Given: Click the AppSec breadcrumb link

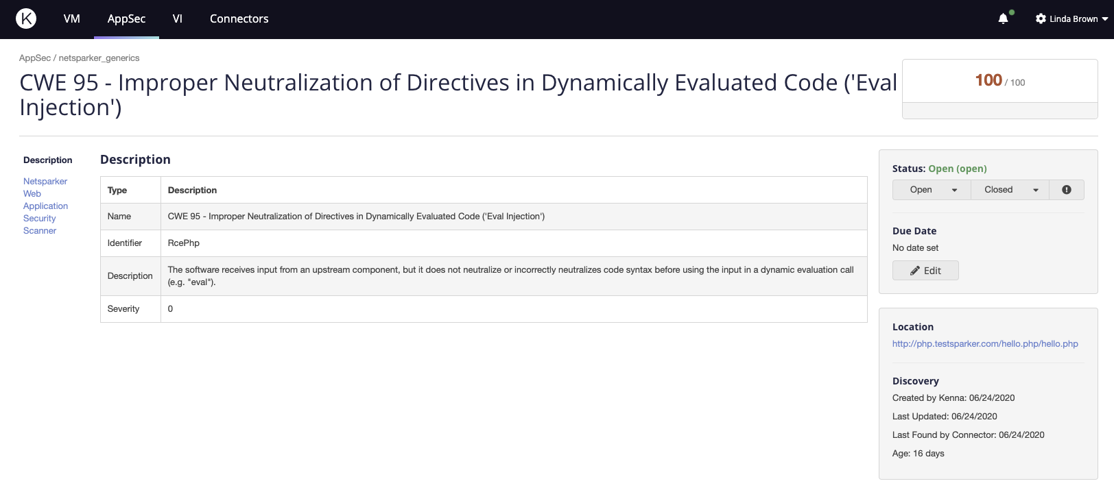Looking at the screenshot, I should [x=34, y=58].
